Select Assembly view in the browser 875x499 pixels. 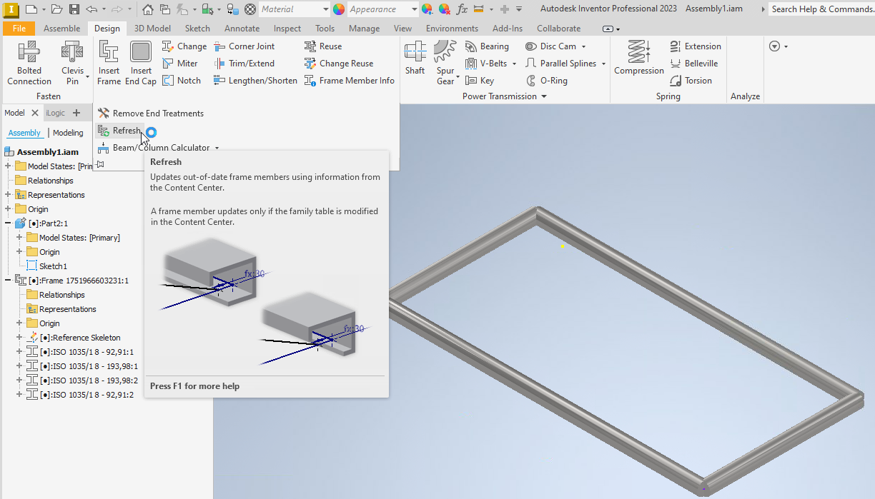point(24,133)
